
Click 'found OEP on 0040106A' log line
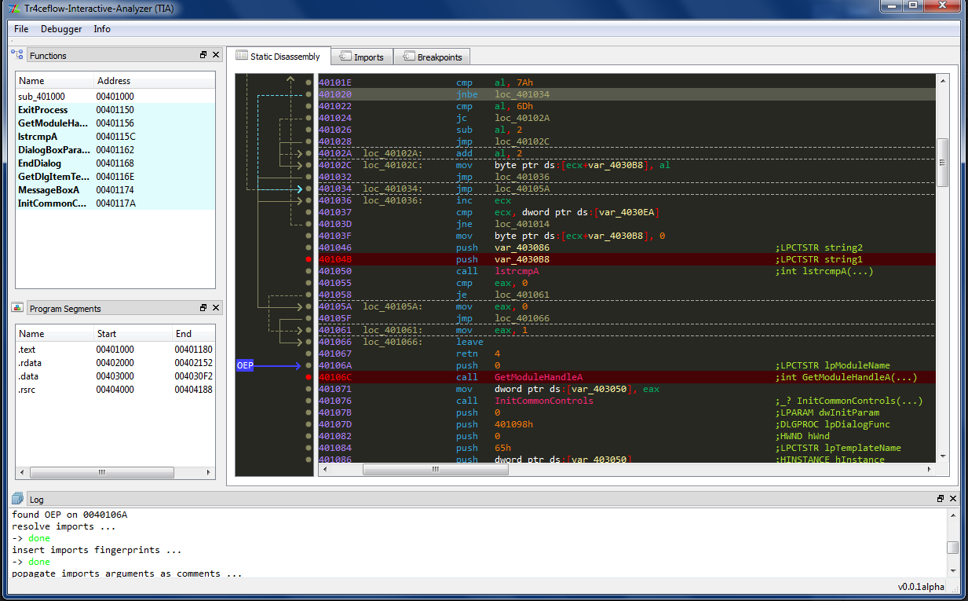(x=69, y=515)
